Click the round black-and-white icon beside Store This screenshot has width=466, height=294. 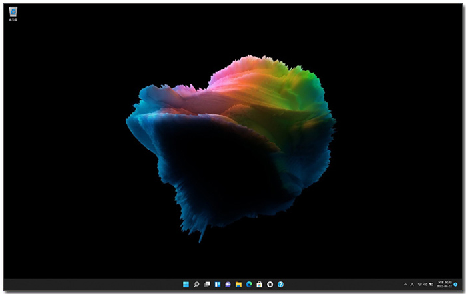point(270,284)
